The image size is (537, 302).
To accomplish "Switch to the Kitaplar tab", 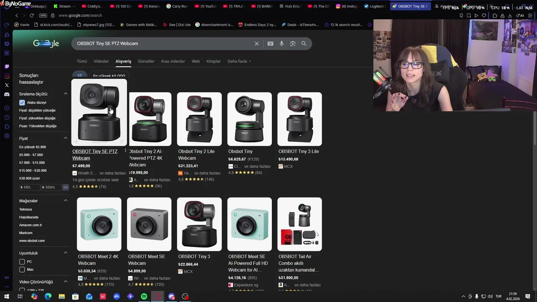I will click(x=214, y=61).
